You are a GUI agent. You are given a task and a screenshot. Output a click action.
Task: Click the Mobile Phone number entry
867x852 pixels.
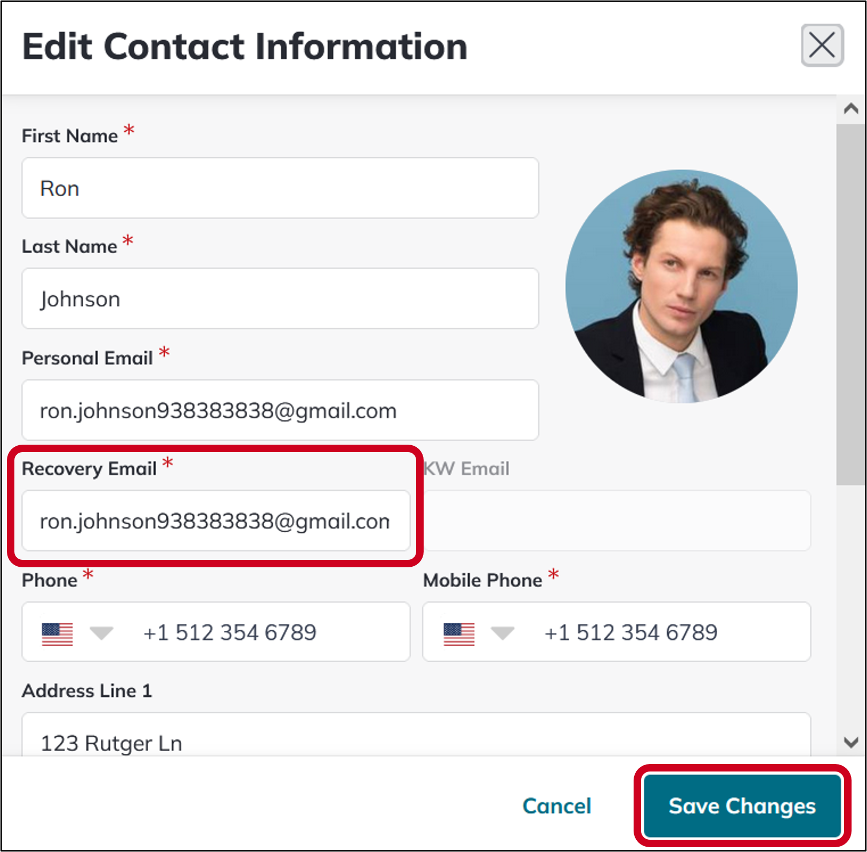click(x=631, y=632)
